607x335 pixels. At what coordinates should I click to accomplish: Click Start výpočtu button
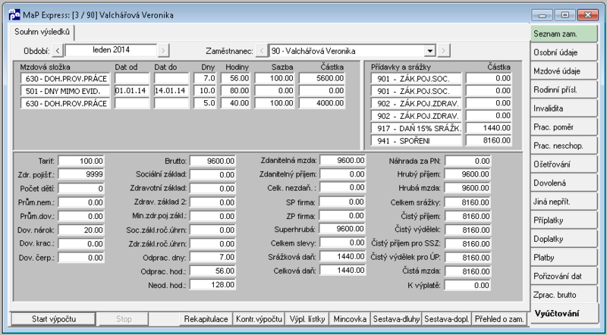[x=53, y=319]
